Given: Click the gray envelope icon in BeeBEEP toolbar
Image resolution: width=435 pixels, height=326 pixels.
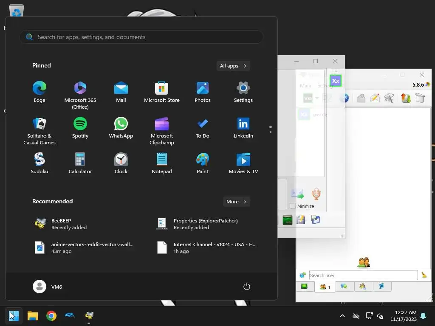Looking at the screenshot, I should pyautogui.click(x=361, y=98).
